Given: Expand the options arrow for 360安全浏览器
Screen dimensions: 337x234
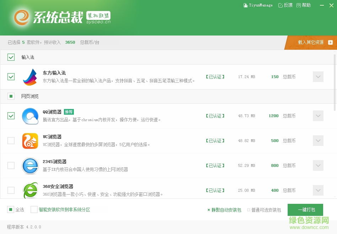Looking at the screenshot, I should click(318, 190).
